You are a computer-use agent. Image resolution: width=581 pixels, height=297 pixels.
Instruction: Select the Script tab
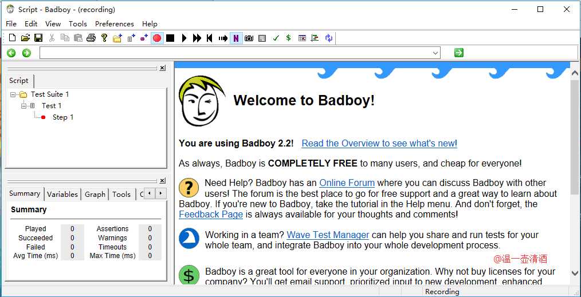[x=19, y=81]
